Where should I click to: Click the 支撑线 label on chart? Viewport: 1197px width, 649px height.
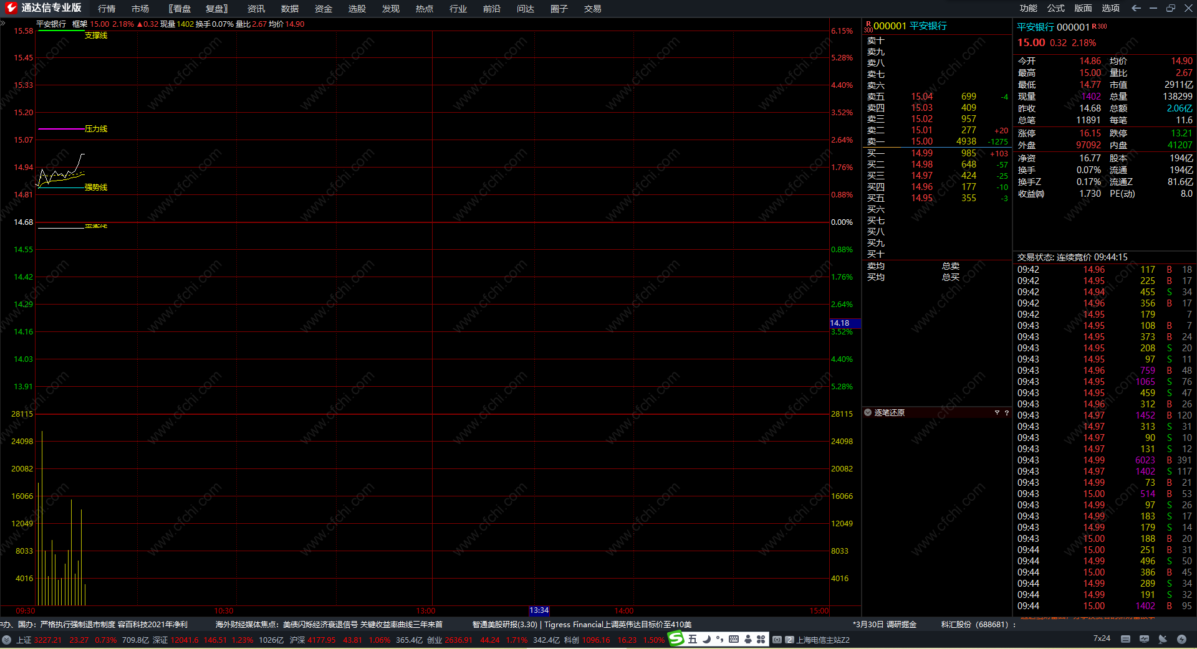96,36
